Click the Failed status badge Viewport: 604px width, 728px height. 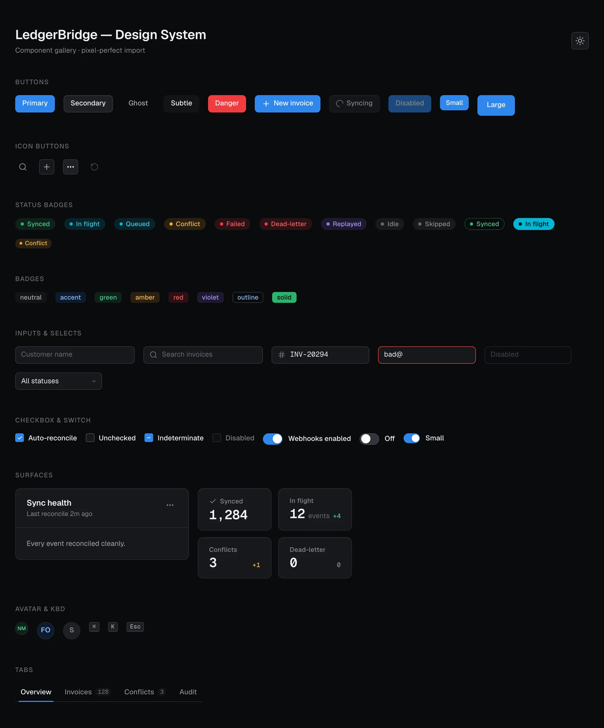[x=232, y=224]
